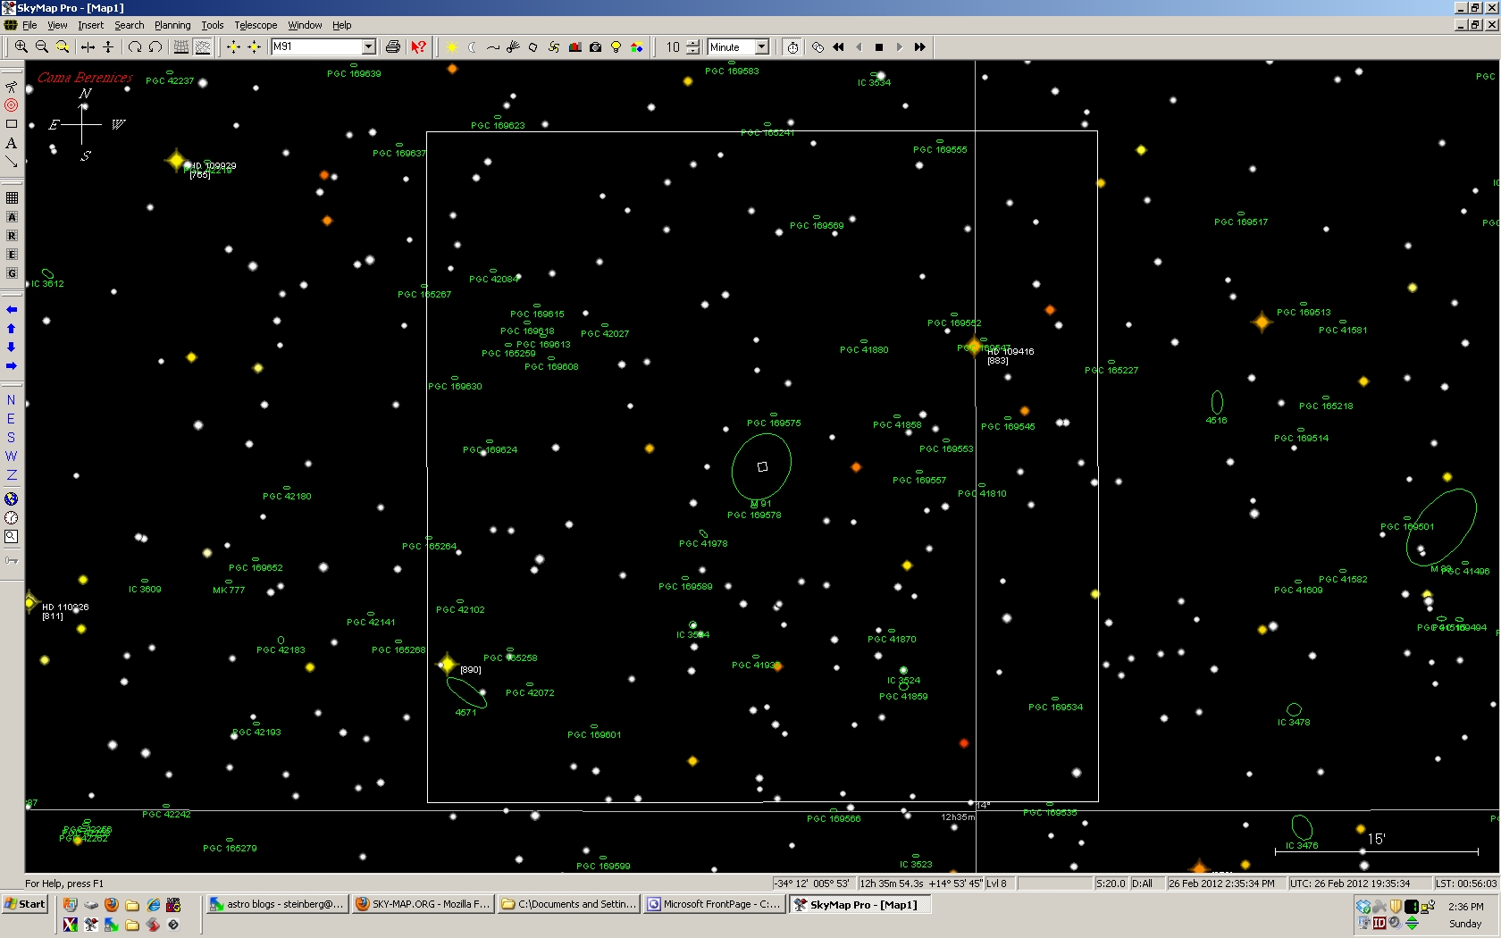Open the Insert menu
The image size is (1501, 938).
(x=90, y=25)
